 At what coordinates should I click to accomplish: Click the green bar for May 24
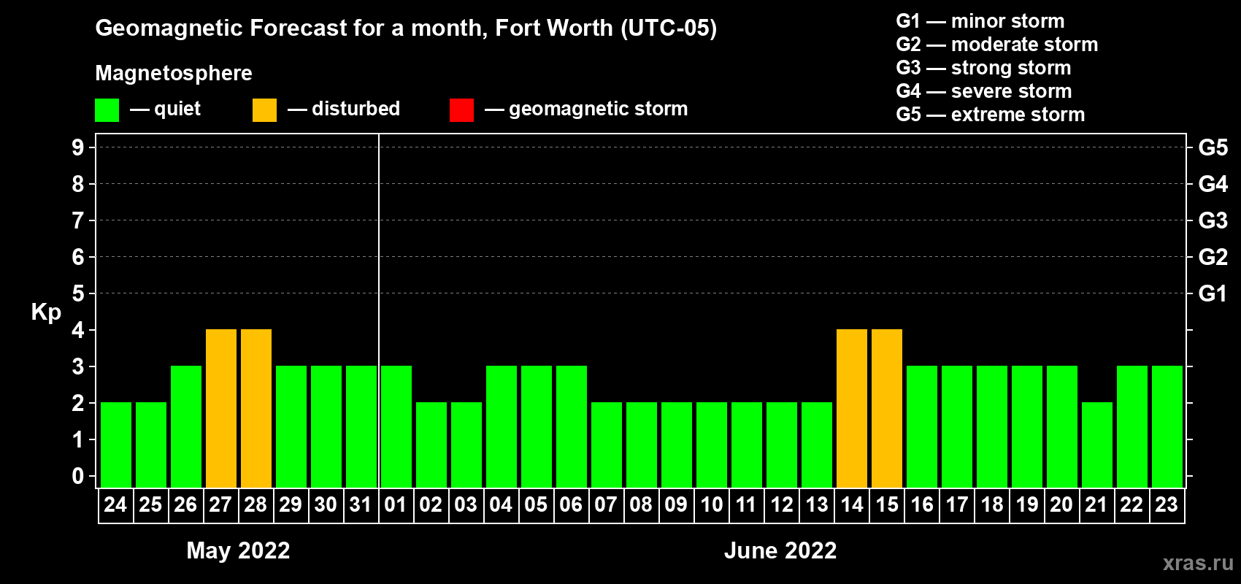116,445
